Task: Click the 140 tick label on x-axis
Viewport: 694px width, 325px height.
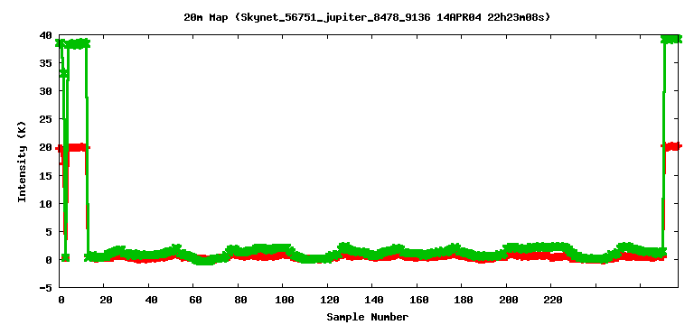Action: pos(374,300)
